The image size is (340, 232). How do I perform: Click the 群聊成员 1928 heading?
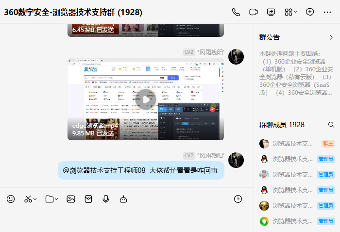click(x=282, y=125)
